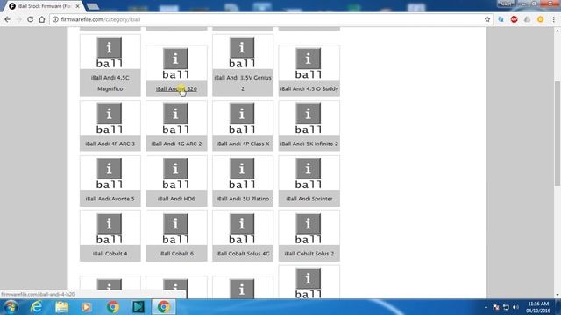561x315 pixels.
Task: Click iBall logo above Cobalt 4
Action: (x=110, y=228)
